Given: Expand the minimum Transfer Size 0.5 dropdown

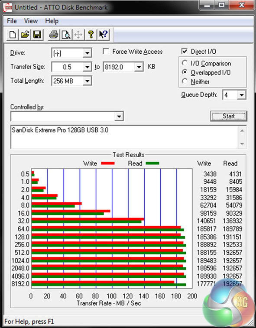Looking at the screenshot, I should tap(87, 67).
